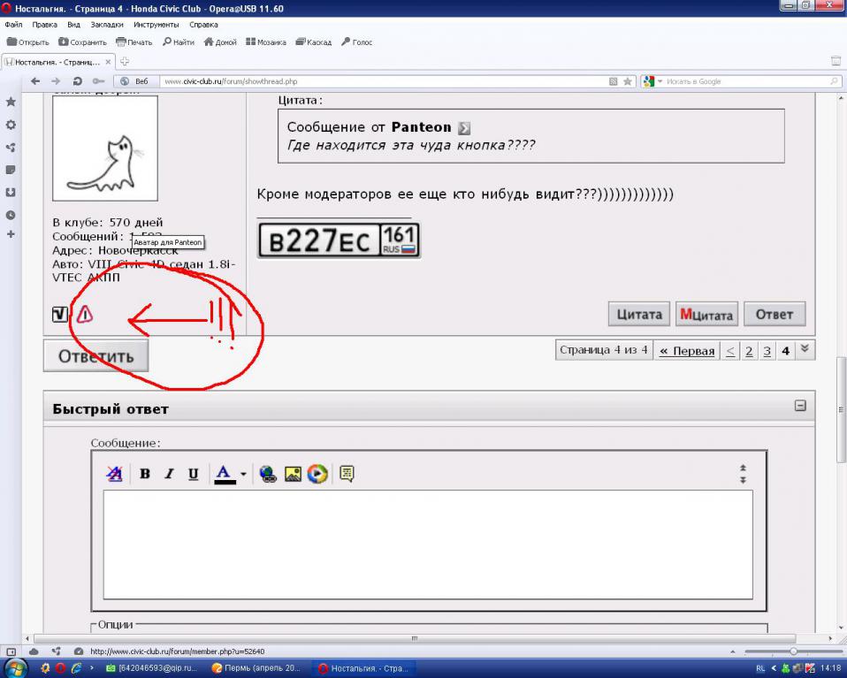Image resolution: width=847 pixels, height=678 pixels.
Task: Click the Insert Link globe icon
Action: 269,474
